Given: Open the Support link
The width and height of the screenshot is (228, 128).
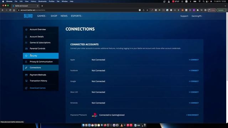Looking at the screenshot, I should coord(184,16).
